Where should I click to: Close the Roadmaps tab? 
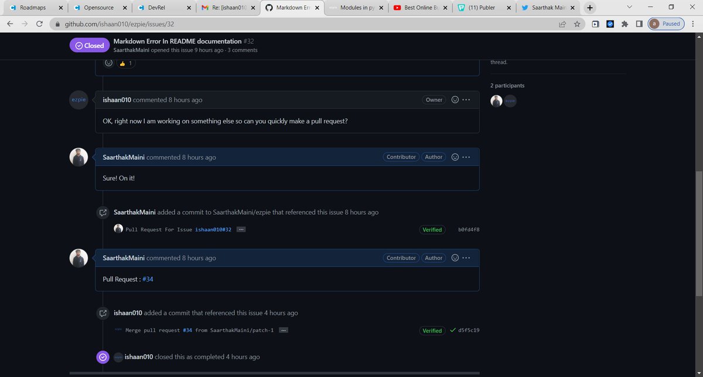click(x=60, y=8)
